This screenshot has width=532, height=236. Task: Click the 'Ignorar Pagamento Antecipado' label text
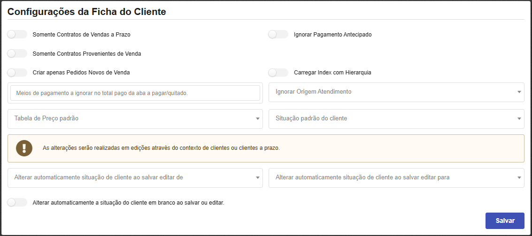click(x=332, y=35)
